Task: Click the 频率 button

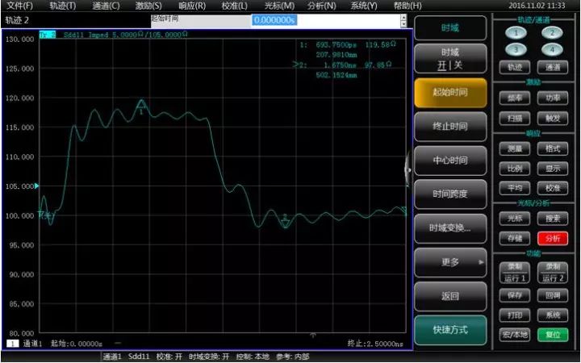Action: tap(515, 98)
